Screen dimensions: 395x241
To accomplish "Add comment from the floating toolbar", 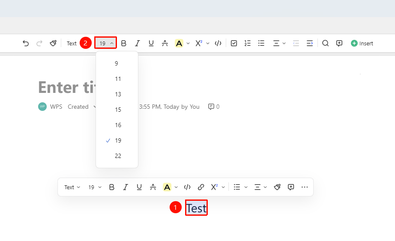I will point(291,187).
